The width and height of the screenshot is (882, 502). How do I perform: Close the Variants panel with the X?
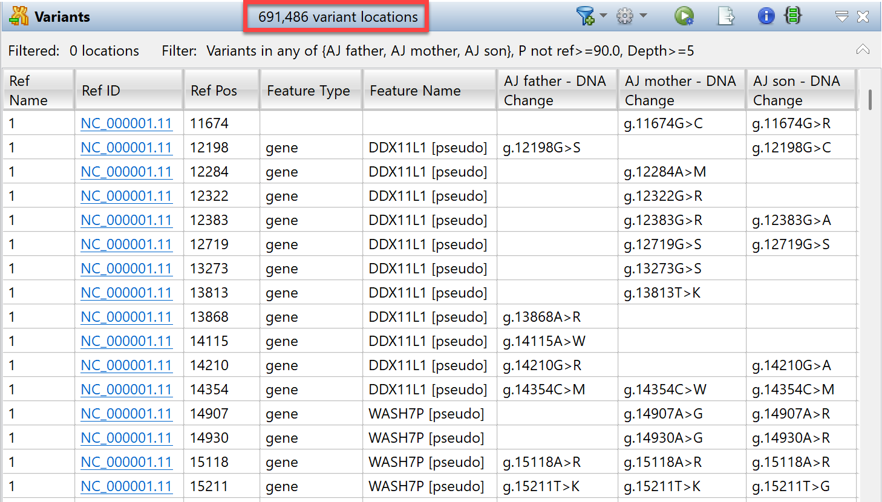pos(863,17)
